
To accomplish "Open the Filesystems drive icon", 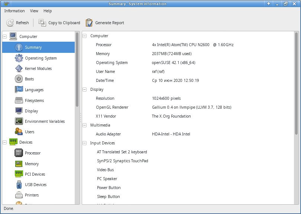I will click(19, 100).
